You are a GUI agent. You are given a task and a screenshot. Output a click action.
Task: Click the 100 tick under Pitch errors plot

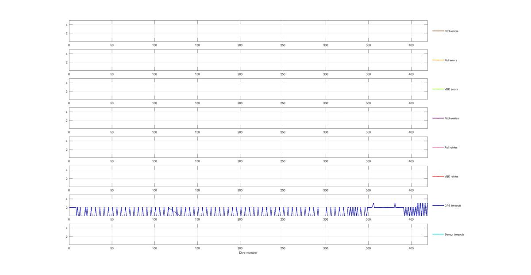click(x=154, y=45)
